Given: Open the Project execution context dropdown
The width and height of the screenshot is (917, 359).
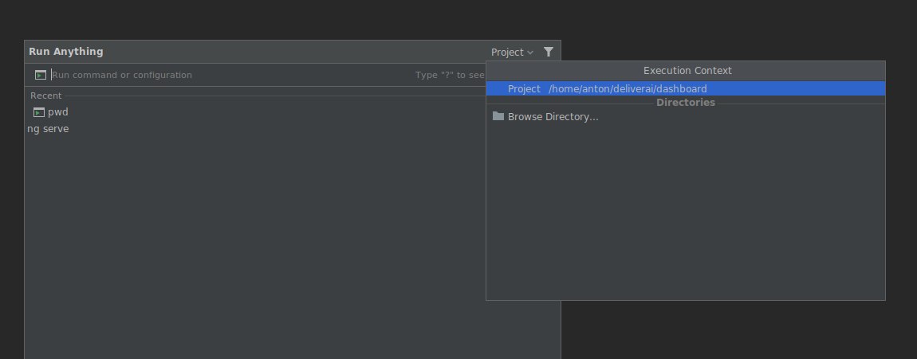Looking at the screenshot, I should click(x=512, y=52).
